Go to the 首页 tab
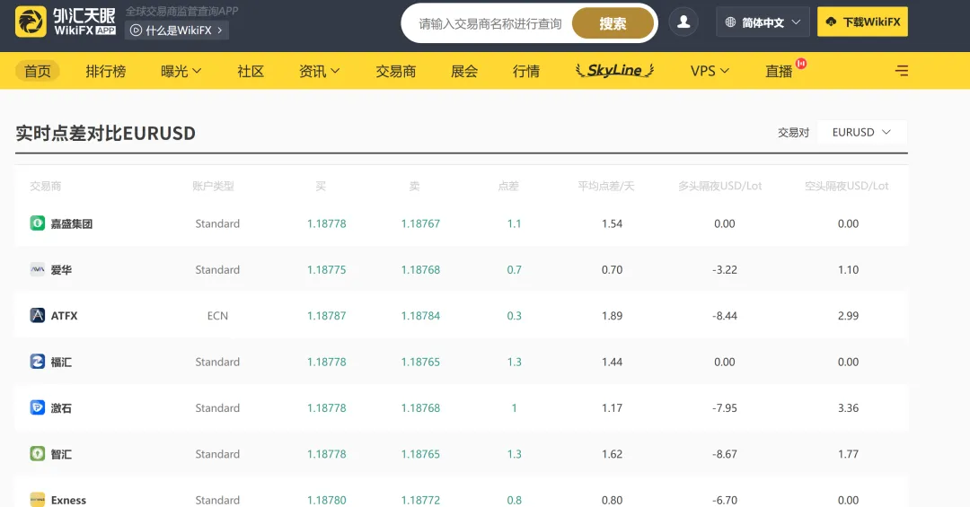Viewport: 970px width, 507px height. pos(38,71)
